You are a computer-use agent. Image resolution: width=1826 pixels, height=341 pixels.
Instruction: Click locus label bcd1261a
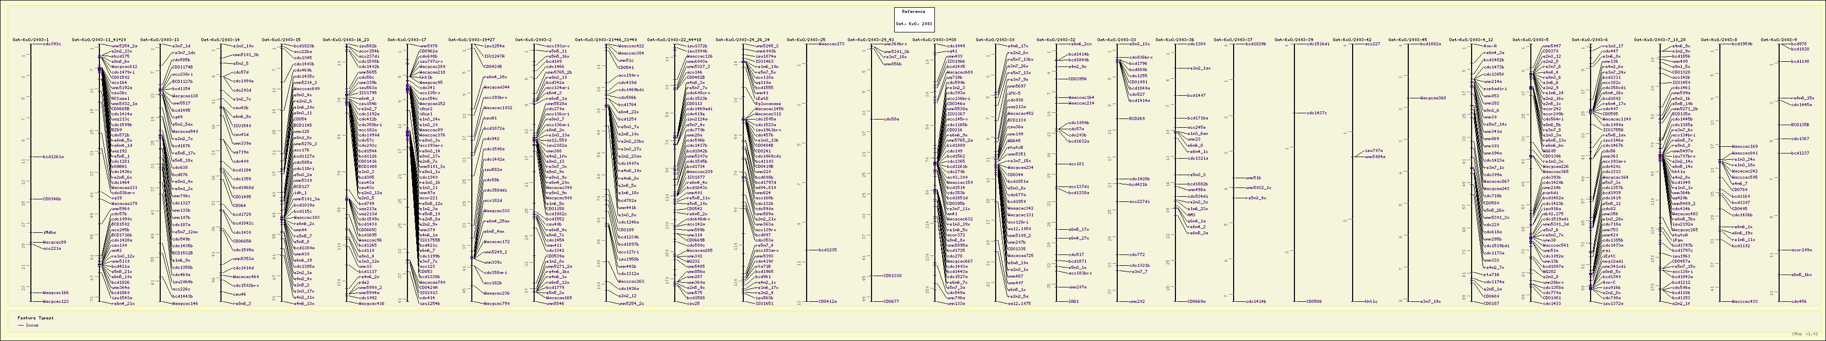click(53, 157)
